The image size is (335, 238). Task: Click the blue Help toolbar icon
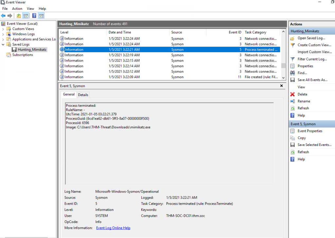34,16
